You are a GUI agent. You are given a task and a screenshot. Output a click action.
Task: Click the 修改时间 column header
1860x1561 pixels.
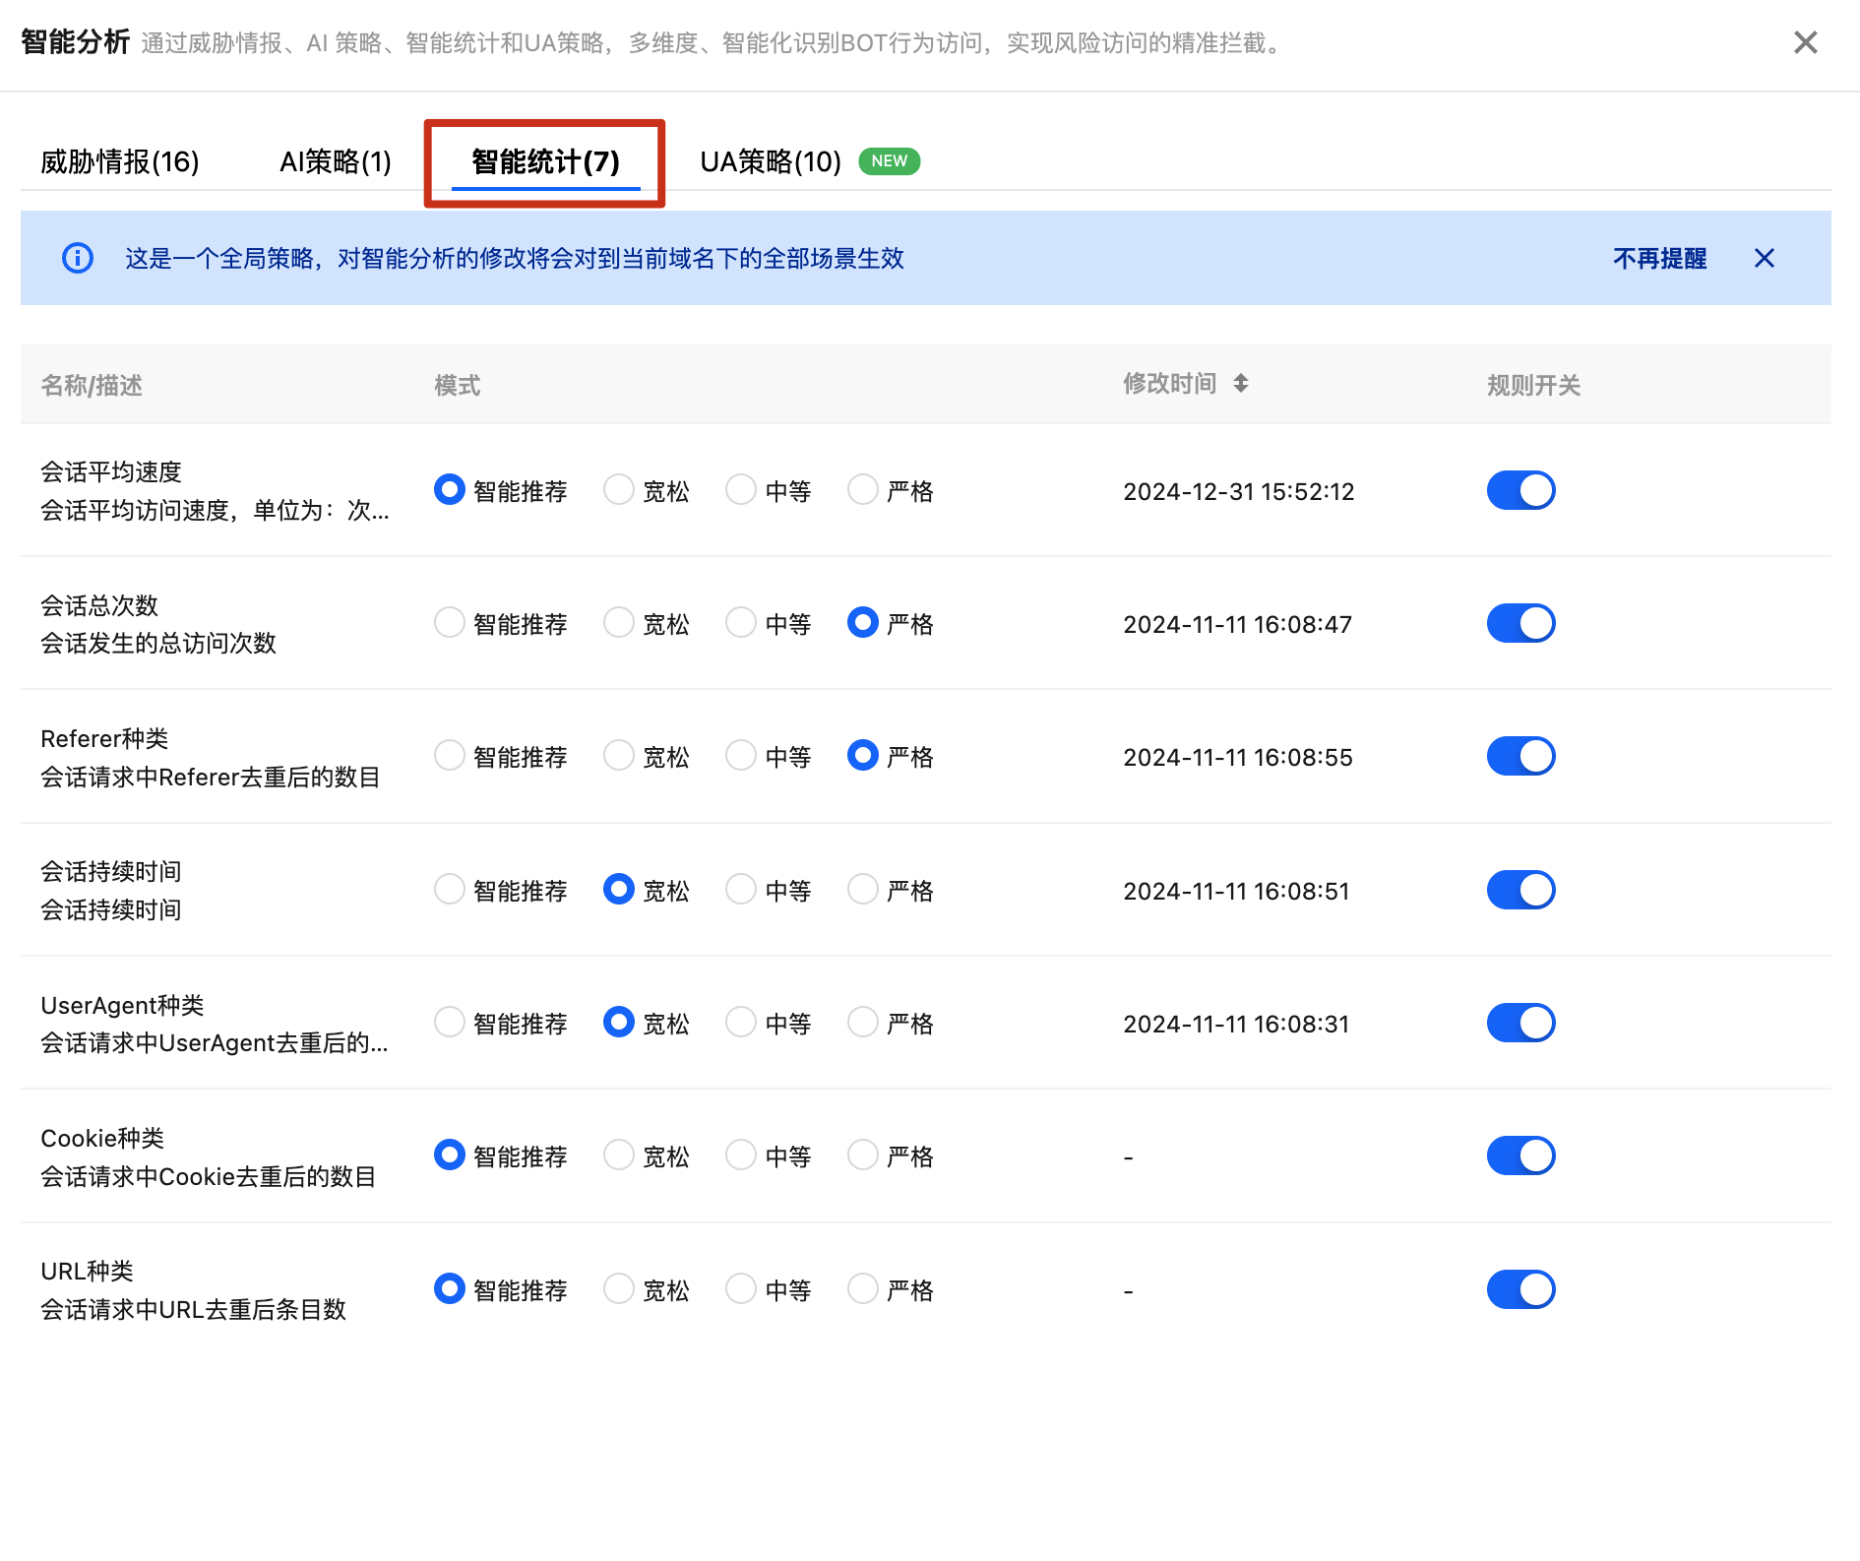[1170, 384]
